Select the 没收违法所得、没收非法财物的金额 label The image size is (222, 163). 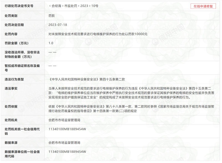22,55
